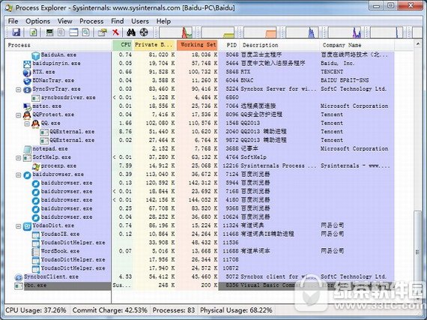Click the Save toolbar icon
The height and width of the screenshot is (320, 427).
click(x=16, y=32)
